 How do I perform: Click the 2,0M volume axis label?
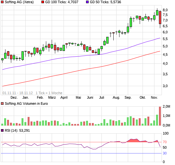(166, 107)
